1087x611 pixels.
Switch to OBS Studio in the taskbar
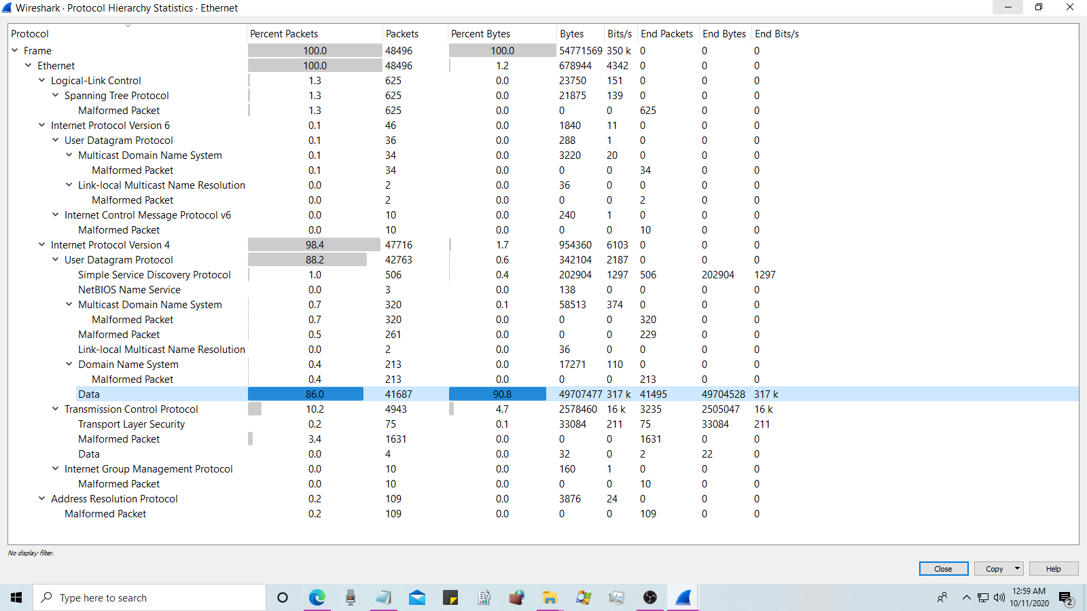tap(650, 597)
